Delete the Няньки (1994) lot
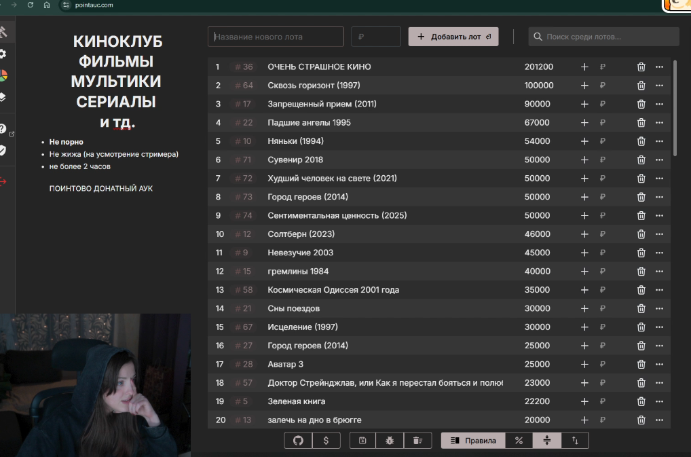The width and height of the screenshot is (691, 457). coord(641,141)
